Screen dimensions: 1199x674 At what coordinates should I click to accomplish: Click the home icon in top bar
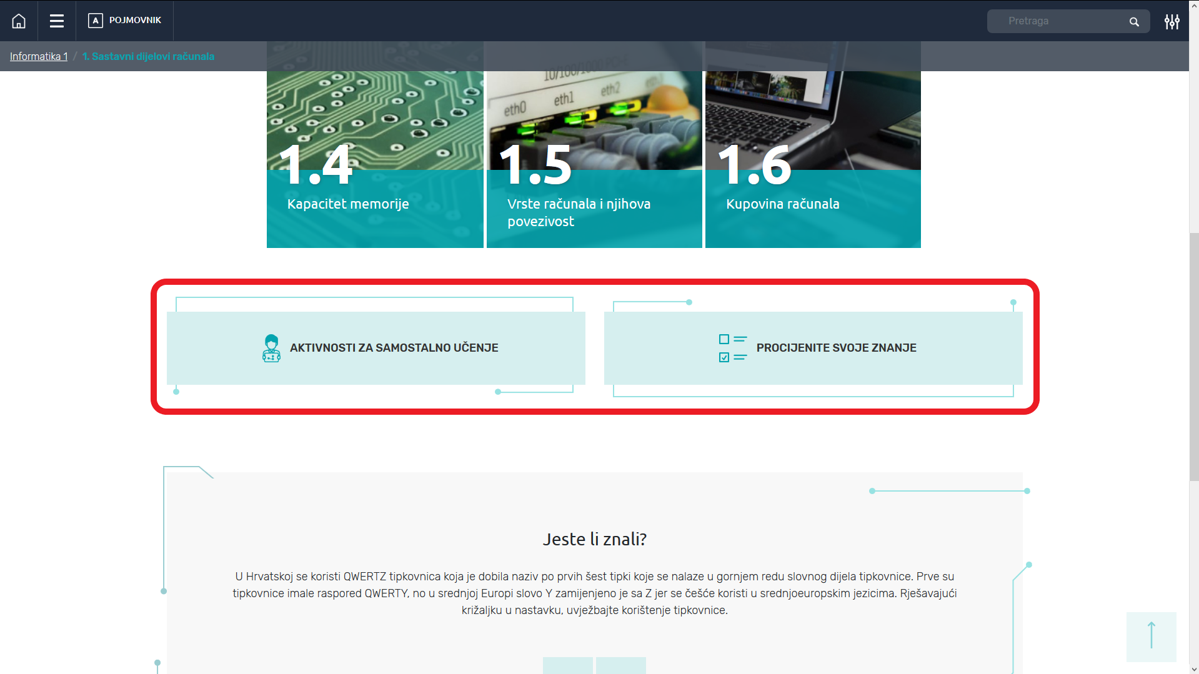(x=19, y=21)
